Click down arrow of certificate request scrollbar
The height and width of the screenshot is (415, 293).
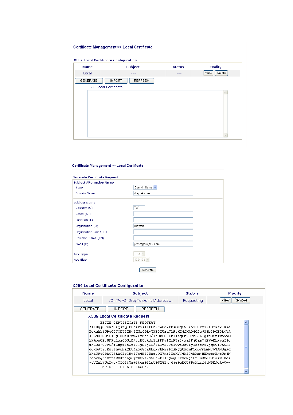[x=246, y=371]
